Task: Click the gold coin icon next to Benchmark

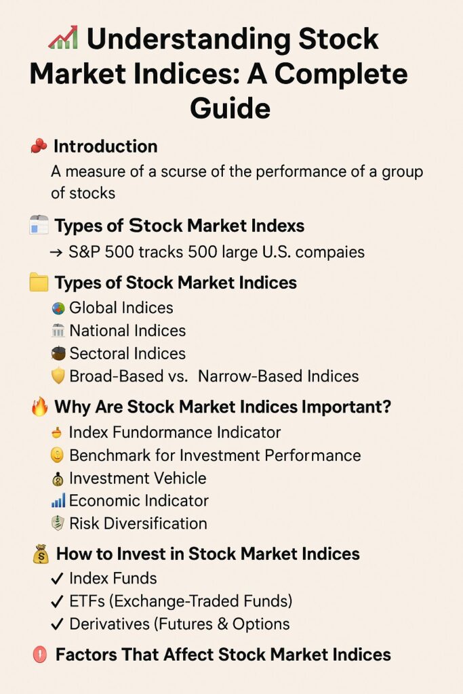Action: pos(58,455)
